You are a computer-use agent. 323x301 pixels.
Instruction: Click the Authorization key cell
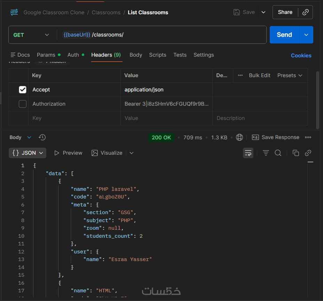74,104
